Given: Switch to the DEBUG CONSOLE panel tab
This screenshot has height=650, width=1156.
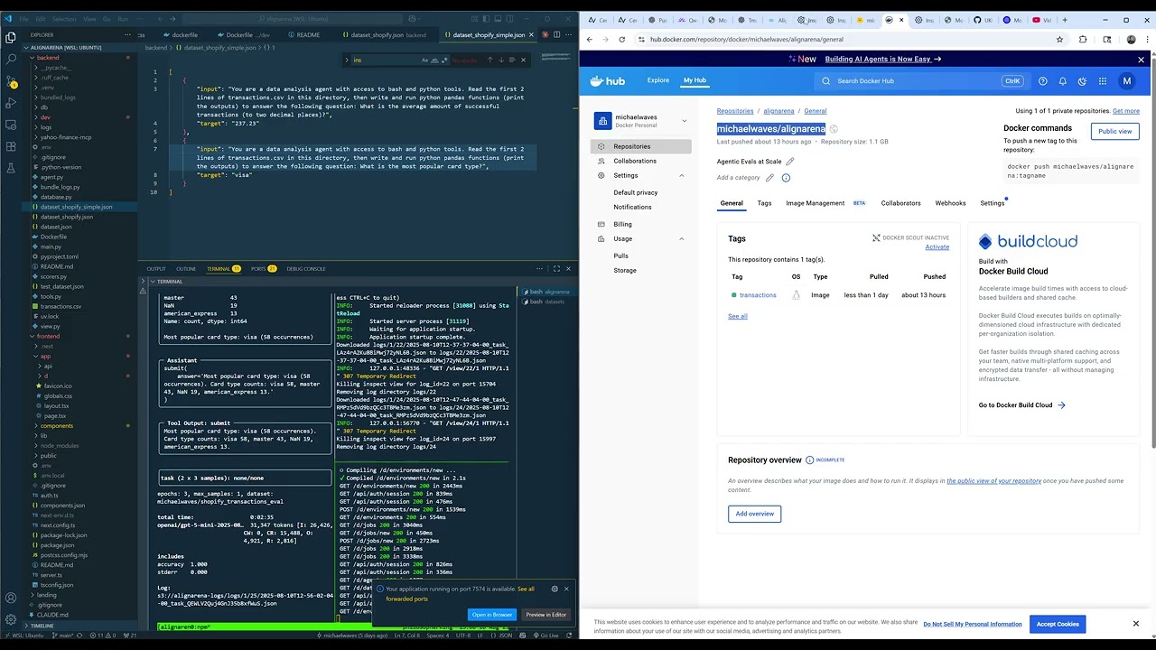Looking at the screenshot, I should (306, 268).
